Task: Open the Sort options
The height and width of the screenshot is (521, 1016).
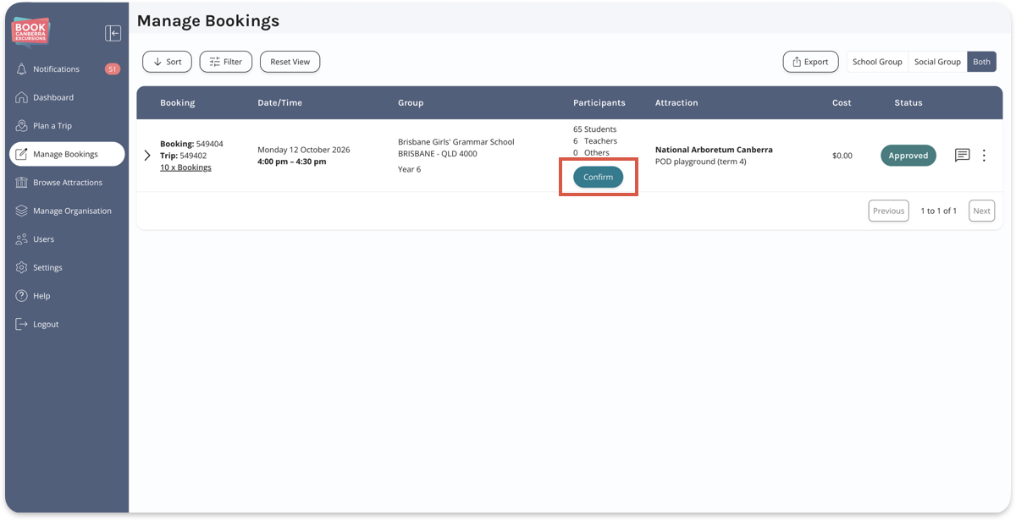Action: coord(168,62)
